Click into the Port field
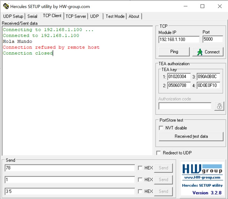The width and height of the screenshot is (228, 199). [x=213, y=39]
